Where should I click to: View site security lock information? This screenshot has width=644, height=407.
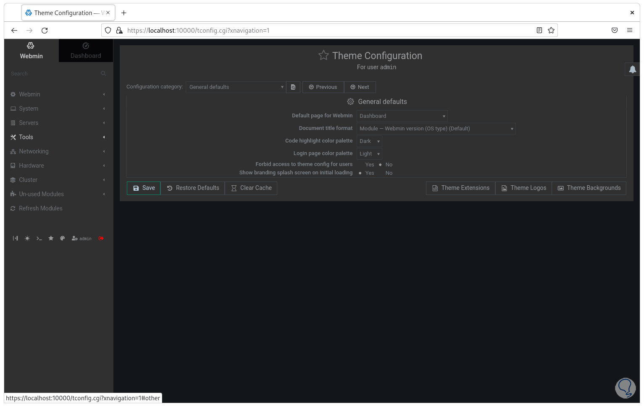tap(119, 30)
